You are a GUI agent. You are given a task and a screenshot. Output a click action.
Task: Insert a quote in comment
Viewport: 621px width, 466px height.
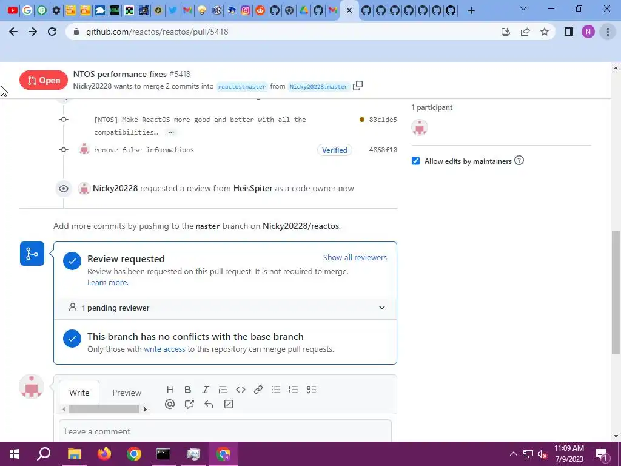pos(223,390)
